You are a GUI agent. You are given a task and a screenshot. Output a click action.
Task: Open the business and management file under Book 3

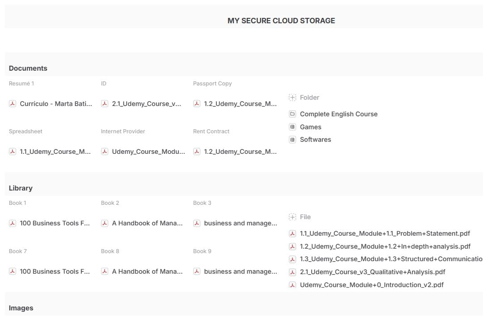[x=240, y=223]
